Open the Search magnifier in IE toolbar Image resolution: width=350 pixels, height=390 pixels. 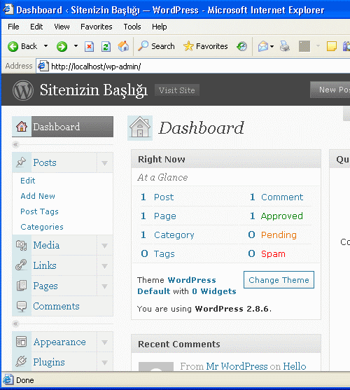click(x=143, y=46)
